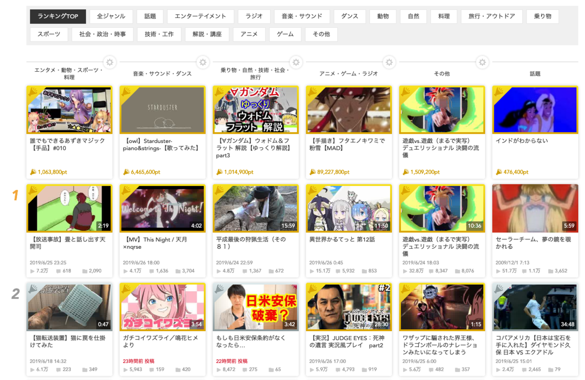The height and width of the screenshot is (380, 585).
Task: Open settings gear for エンタメ・動物・スポーツ・料理 column
Action: point(110,62)
